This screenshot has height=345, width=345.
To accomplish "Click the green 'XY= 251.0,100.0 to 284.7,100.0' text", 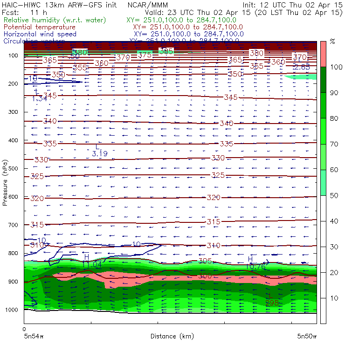I will point(181,20).
